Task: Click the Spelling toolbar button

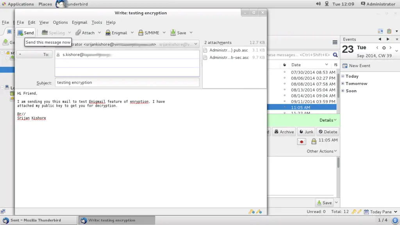Action: click(x=53, y=33)
